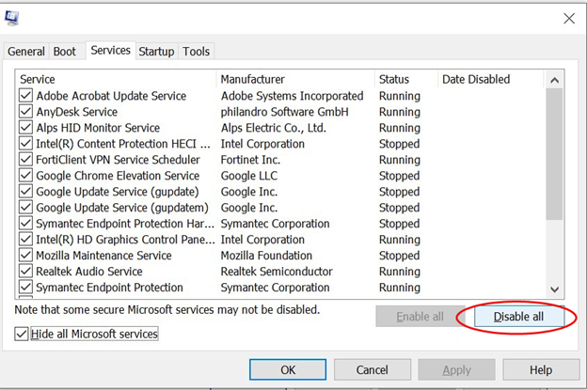This screenshot has height=390, width=587.
Task: Toggle Alps HID Monitor Service checkbox
Action: [25, 128]
